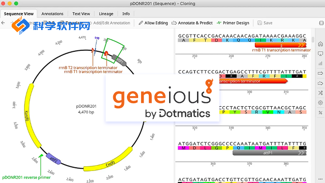
Task: Click sequence line ATGGATCTCGGGCCCCAAATAATGATTTTATTTTG
Action: (x=242, y=143)
